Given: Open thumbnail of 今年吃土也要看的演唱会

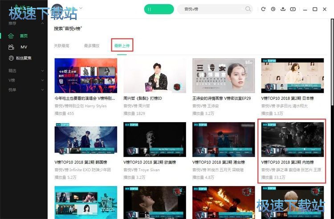Looking at the screenshot, I should coord(86,76).
